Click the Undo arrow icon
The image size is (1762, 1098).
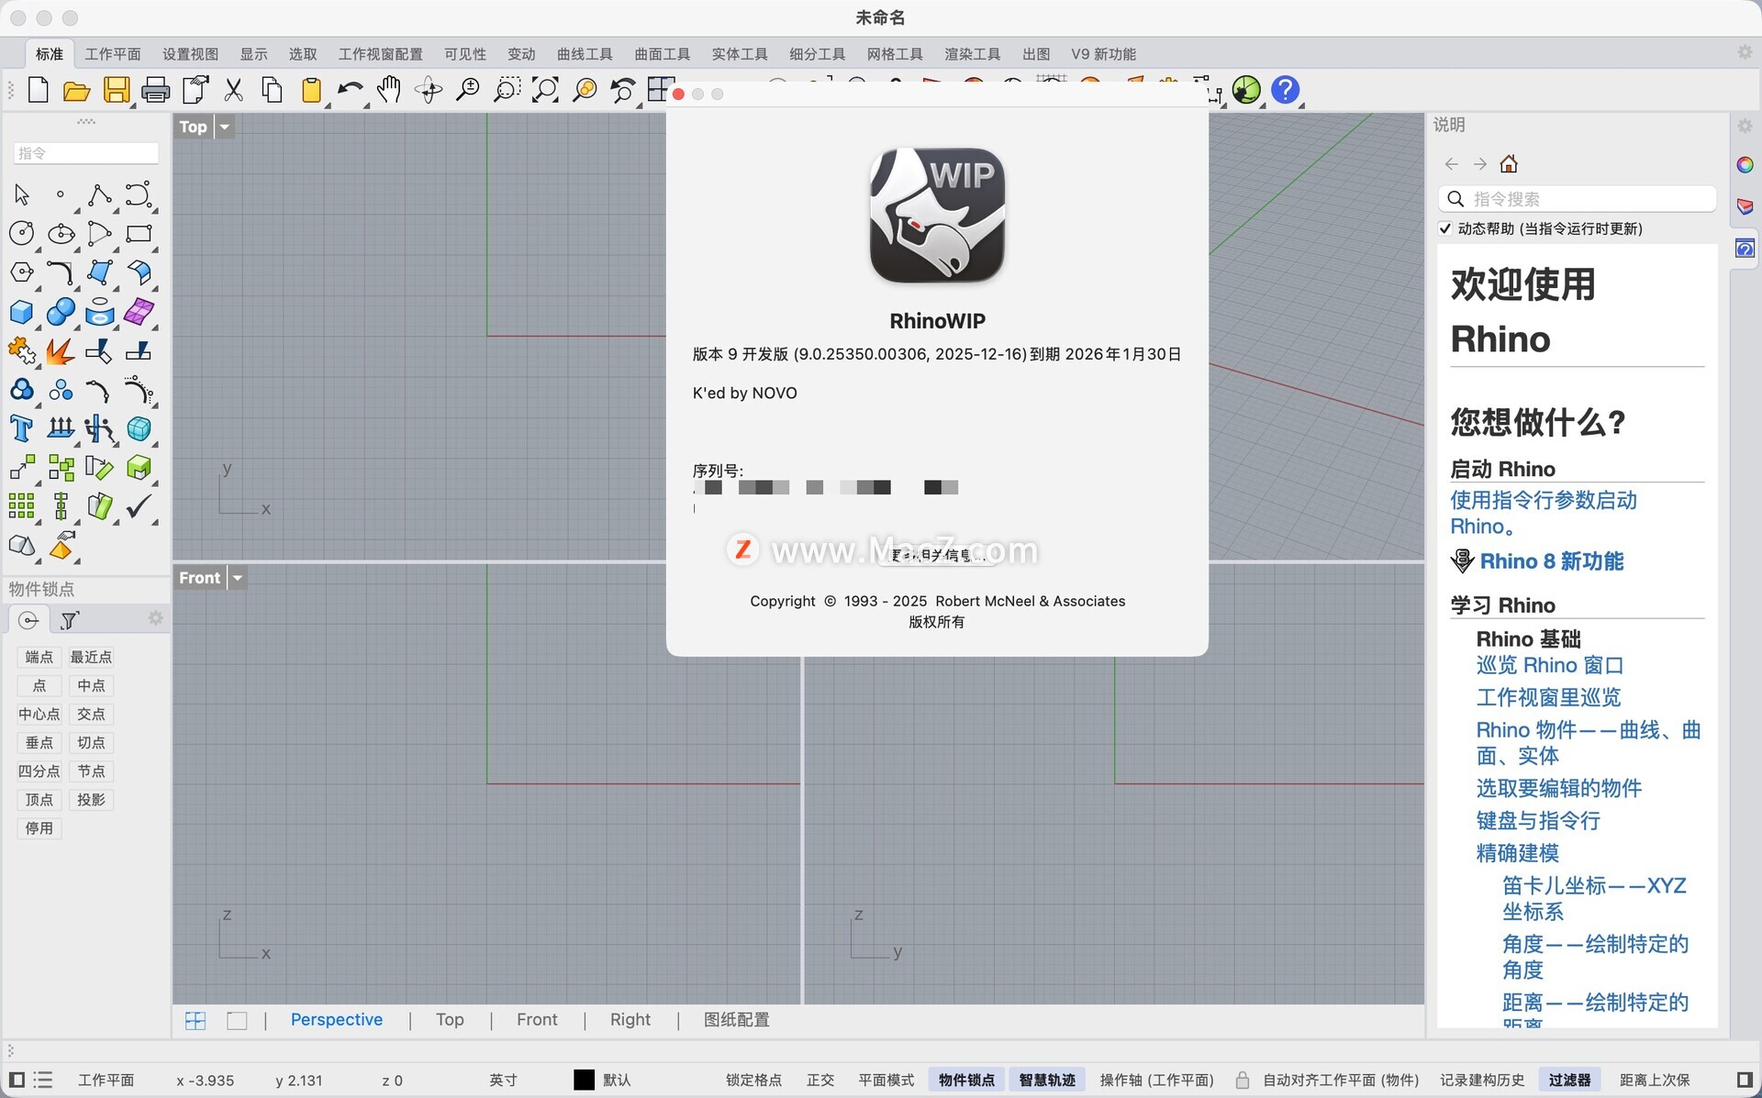350,90
